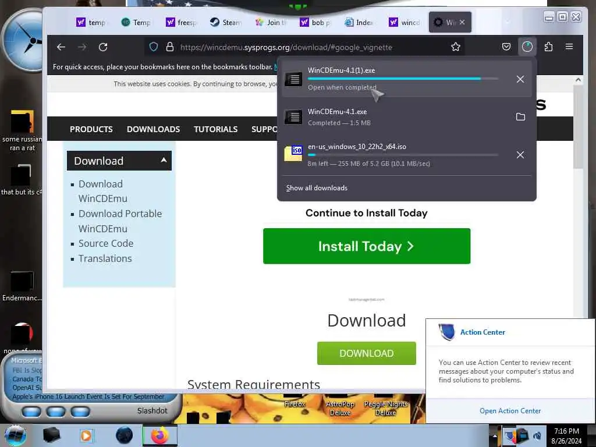
Task: Click the ISO file icon in downloads
Action: 293,154
